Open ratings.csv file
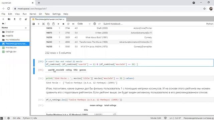This screenshot has width=214, height=120. pyautogui.click(x=15, y=52)
